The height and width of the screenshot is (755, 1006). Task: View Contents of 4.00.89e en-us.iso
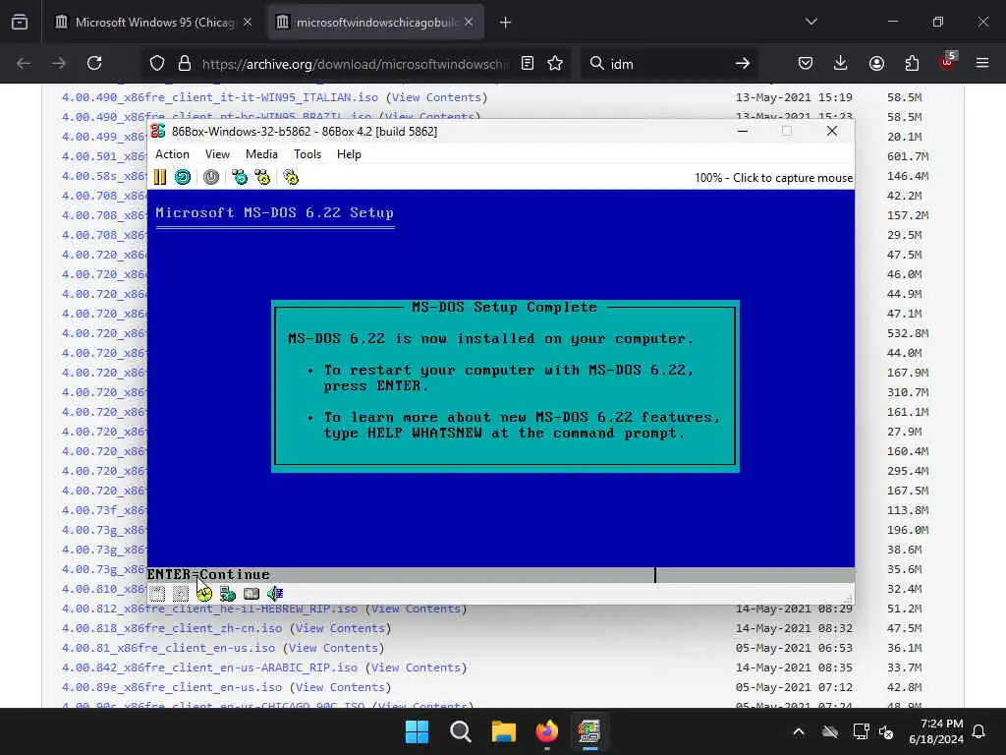click(340, 687)
